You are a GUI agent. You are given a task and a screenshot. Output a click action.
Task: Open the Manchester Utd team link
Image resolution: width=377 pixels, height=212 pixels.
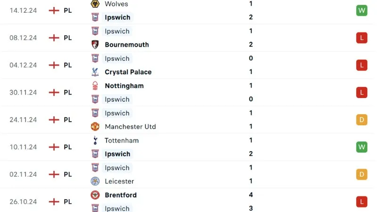click(130, 127)
